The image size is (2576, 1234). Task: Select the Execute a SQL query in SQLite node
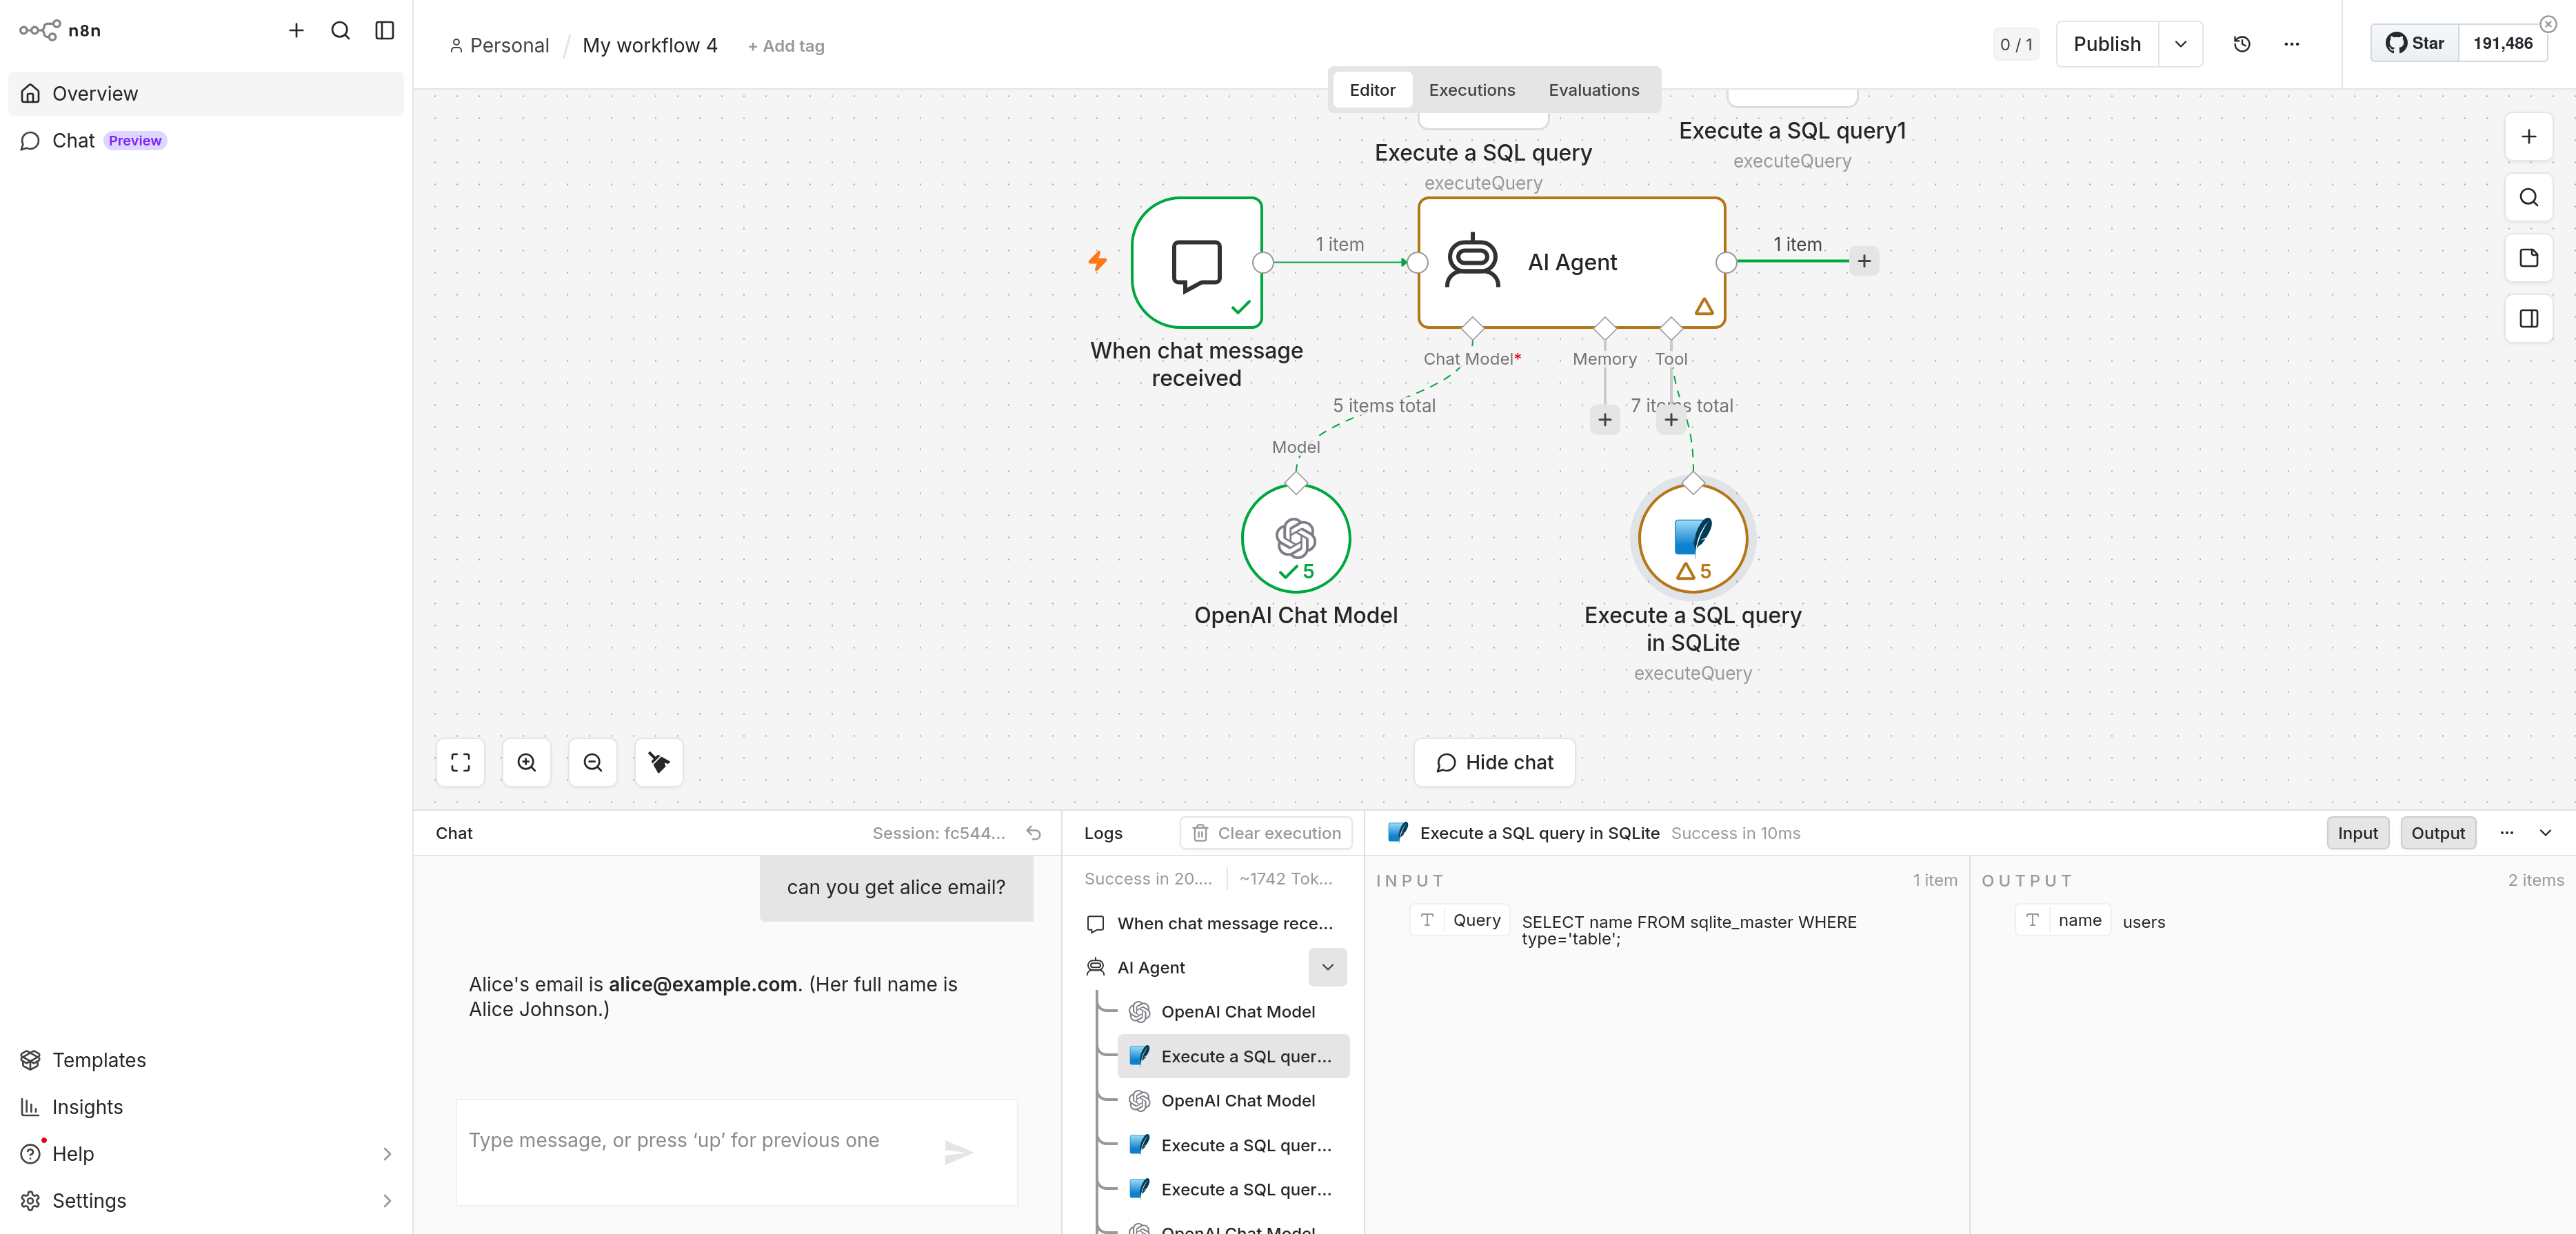[1692, 539]
